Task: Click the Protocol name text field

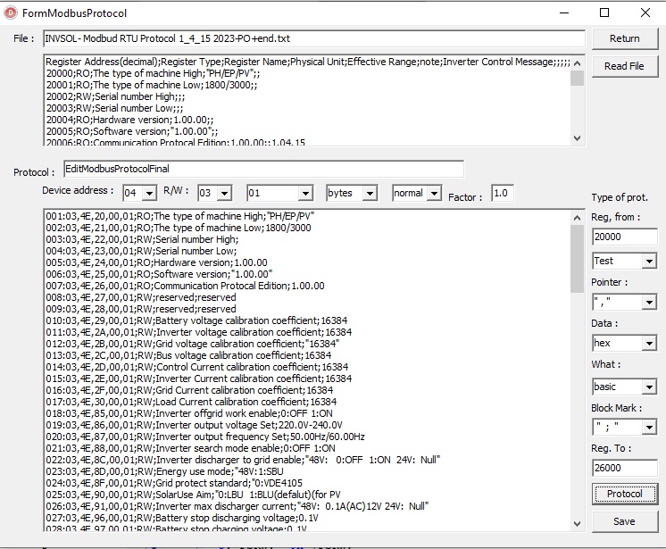Action: (263, 169)
